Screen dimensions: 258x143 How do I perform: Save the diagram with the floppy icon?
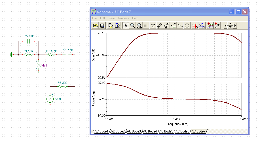[102, 26]
